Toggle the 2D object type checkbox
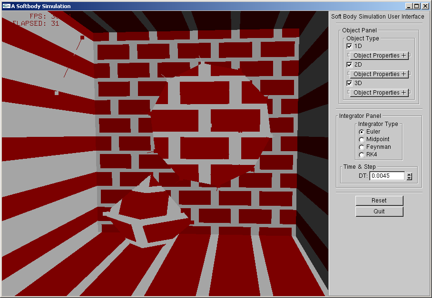The height and width of the screenshot is (298, 432). pos(349,65)
